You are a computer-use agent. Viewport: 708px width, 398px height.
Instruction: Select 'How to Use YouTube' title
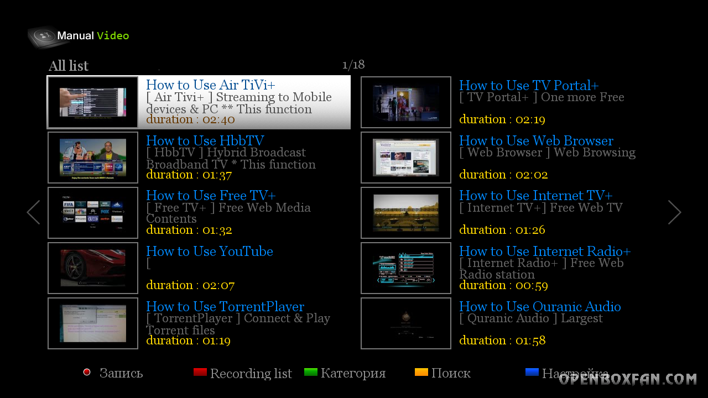[210, 252]
